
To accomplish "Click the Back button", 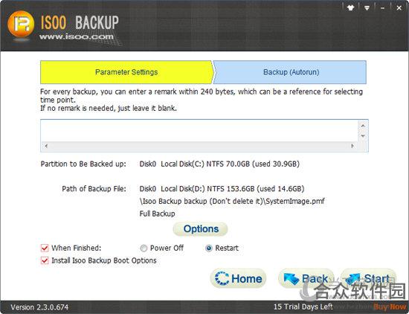I will pos(306,278).
